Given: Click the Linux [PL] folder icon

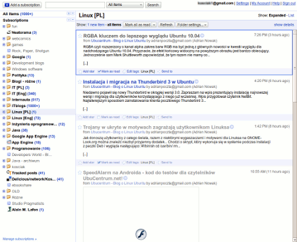Looking at the screenshot, I should pyautogui.click(x=9, y=112).
